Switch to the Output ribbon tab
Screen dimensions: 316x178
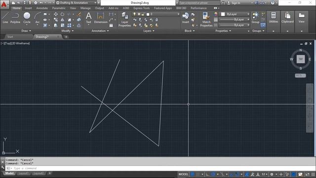[100, 8]
